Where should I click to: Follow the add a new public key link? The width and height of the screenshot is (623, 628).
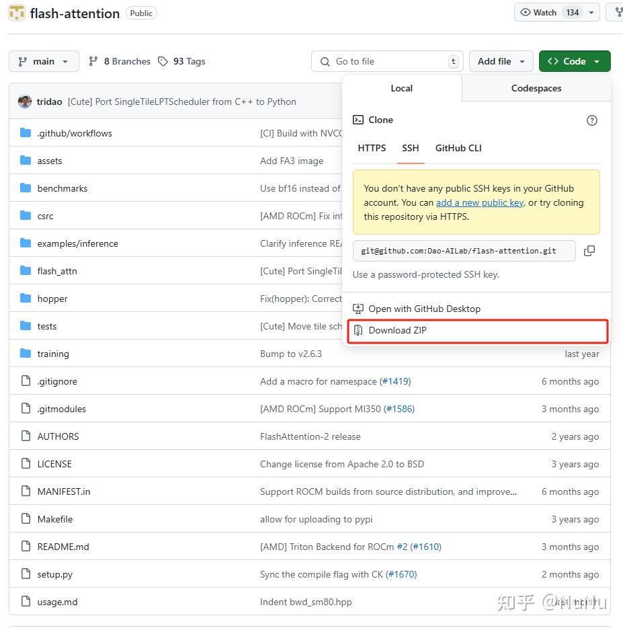480,202
